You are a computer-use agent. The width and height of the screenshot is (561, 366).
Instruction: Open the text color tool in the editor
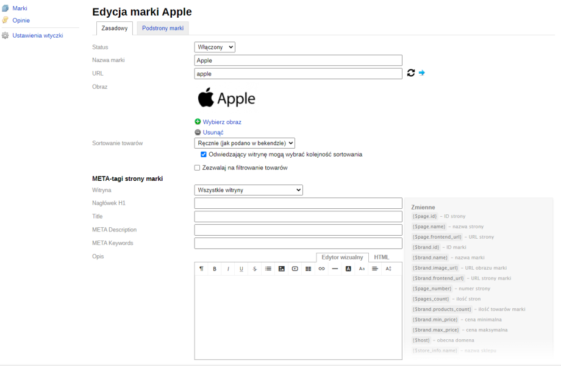click(348, 269)
